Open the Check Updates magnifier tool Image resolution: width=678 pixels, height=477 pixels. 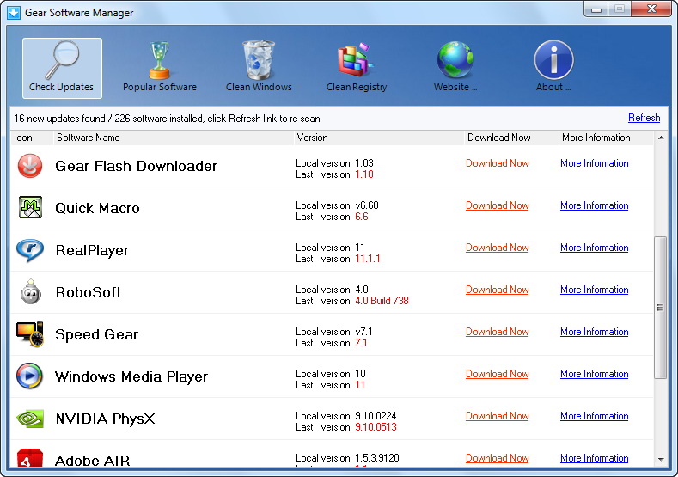coord(62,68)
